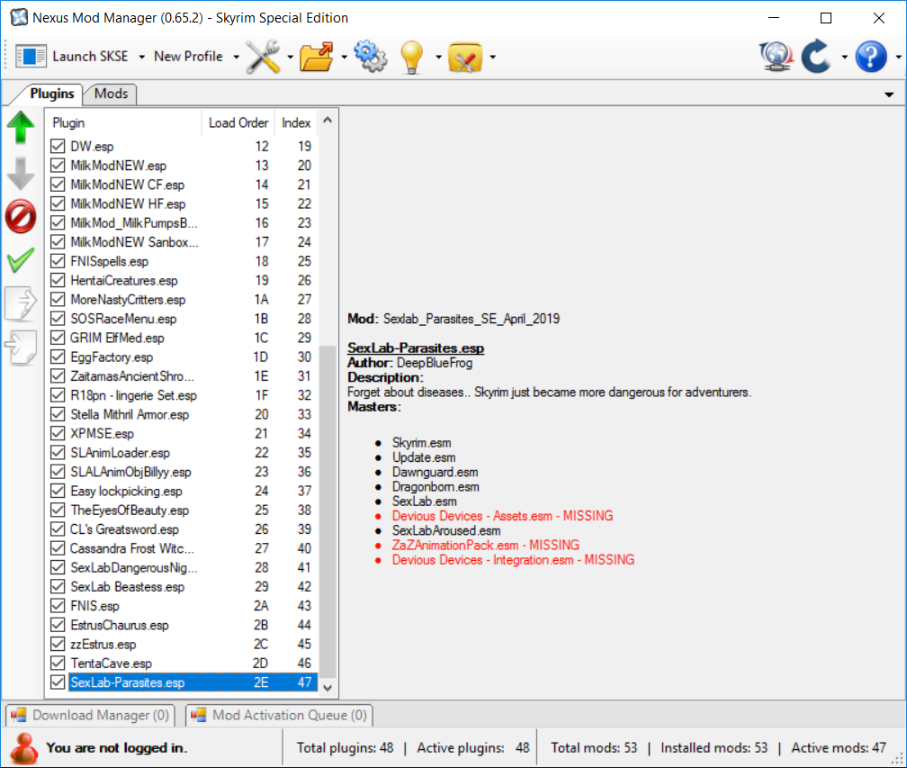Click the scroll down arrow in plugin list
Viewport: 907px width, 768px height.
point(328,688)
